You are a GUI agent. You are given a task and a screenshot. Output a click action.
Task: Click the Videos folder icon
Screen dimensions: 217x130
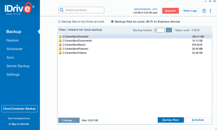[60, 53]
